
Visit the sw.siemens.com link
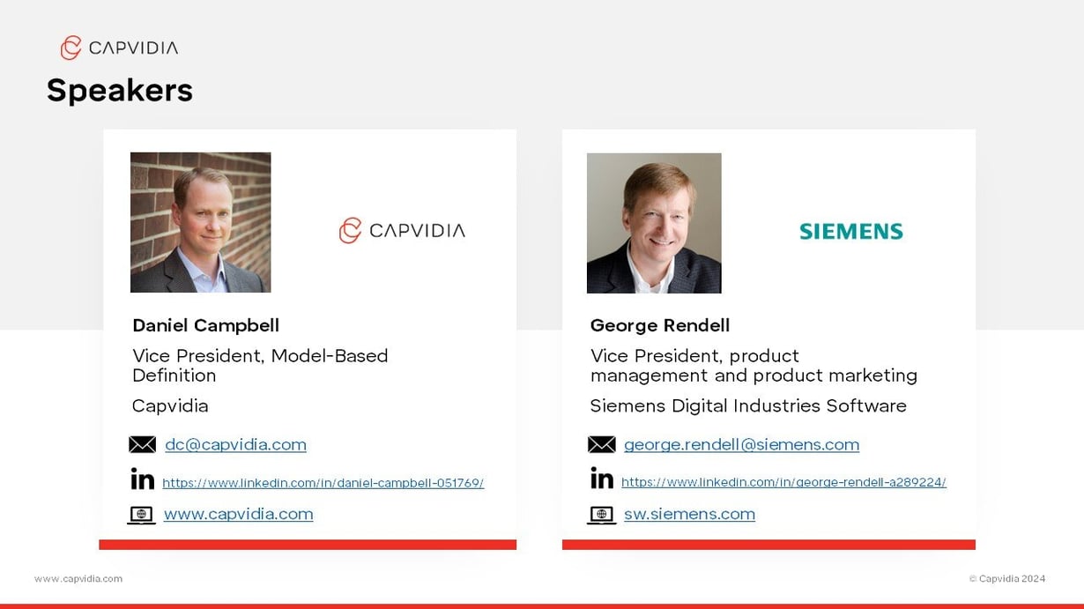[689, 514]
